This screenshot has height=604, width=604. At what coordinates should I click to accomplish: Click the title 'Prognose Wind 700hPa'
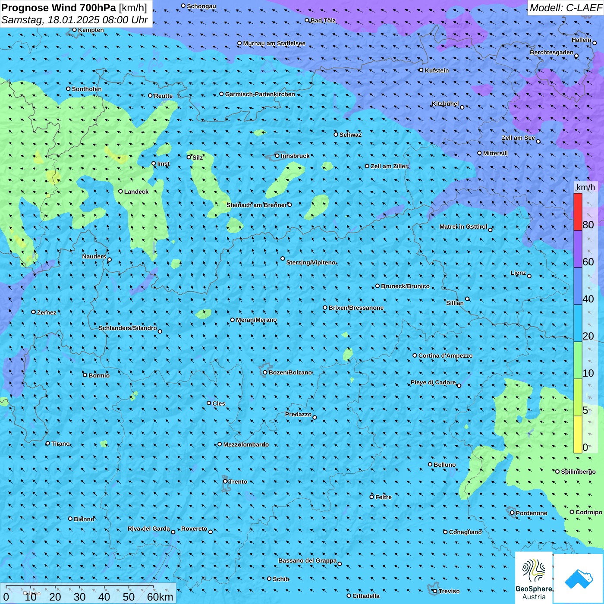pos(59,8)
